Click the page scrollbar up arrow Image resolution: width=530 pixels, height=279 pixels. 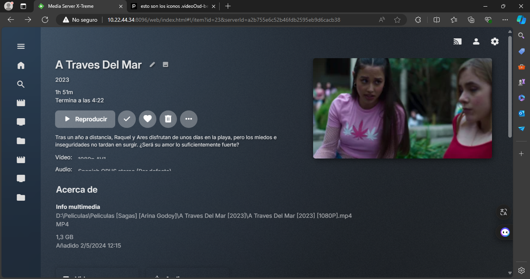tap(510, 32)
